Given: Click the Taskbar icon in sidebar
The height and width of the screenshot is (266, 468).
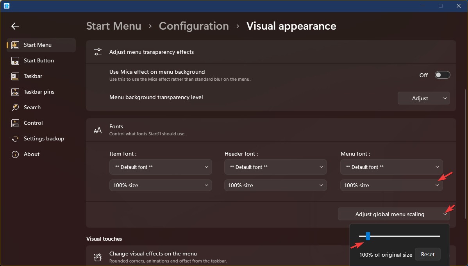Looking at the screenshot, I should (15, 76).
